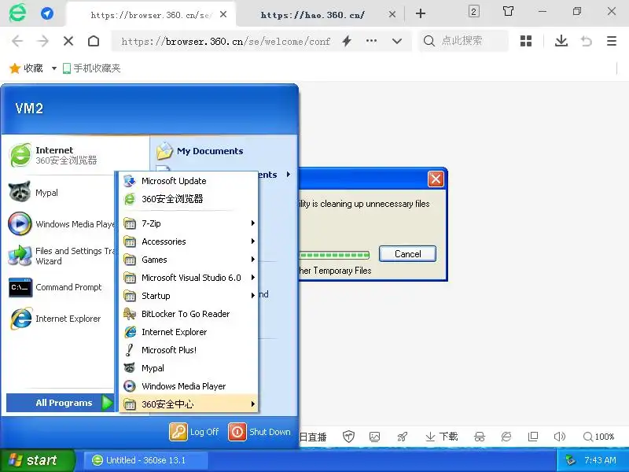Open the address bar three-dot options
The width and height of the screenshot is (629, 472).
pyautogui.click(x=371, y=41)
